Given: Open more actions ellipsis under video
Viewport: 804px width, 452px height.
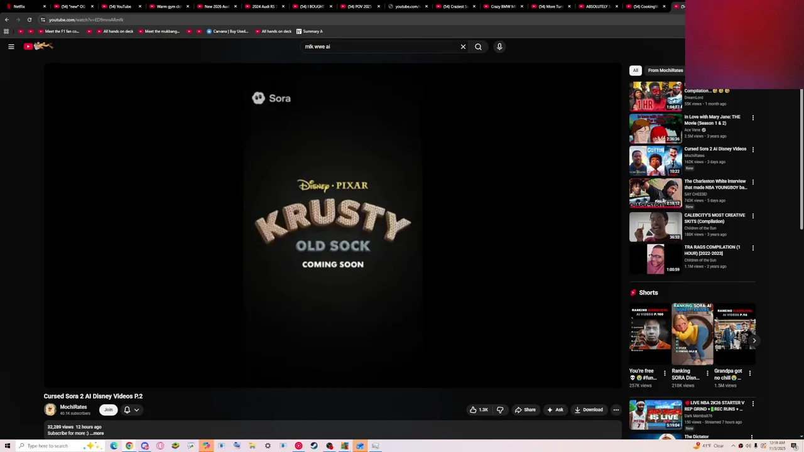Looking at the screenshot, I should (x=616, y=410).
